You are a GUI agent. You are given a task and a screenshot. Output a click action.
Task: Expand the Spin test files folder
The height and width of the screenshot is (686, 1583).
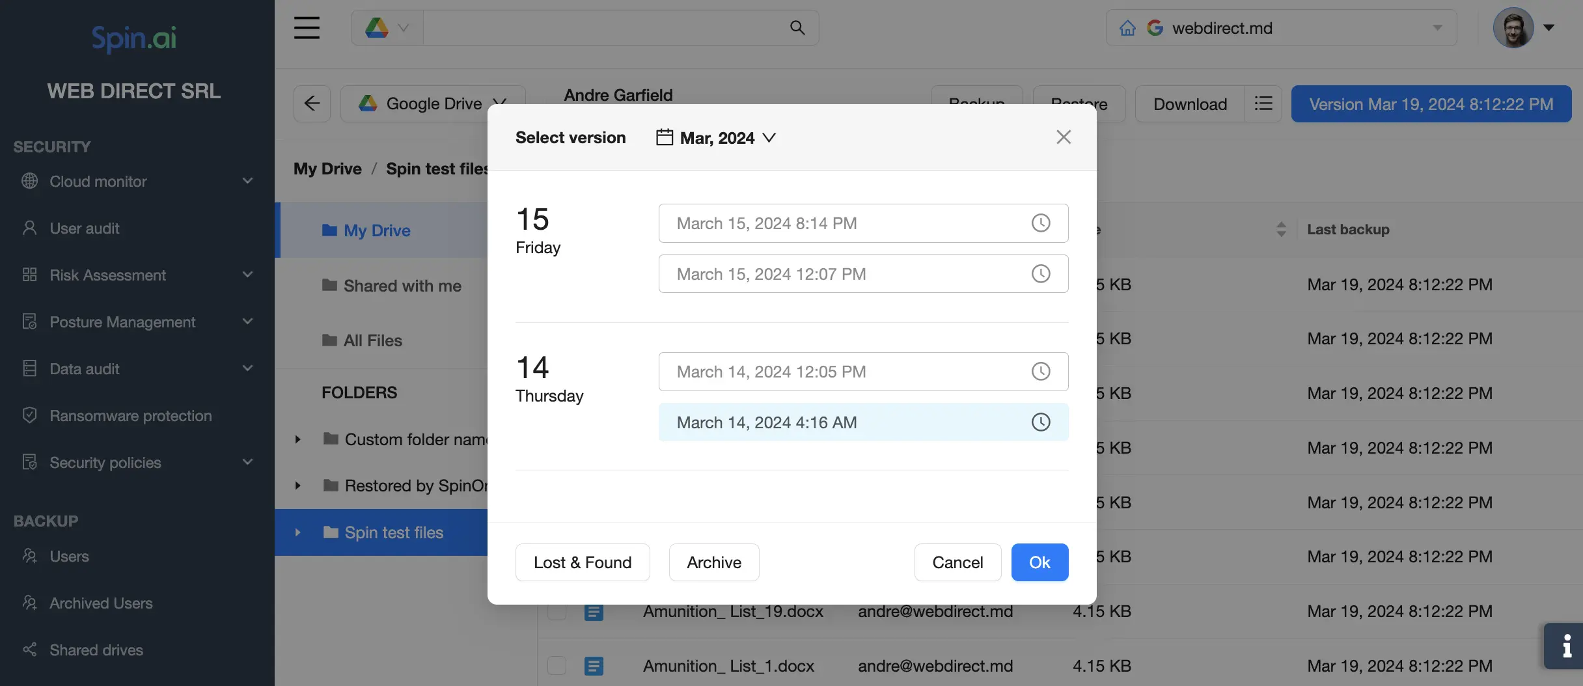tap(298, 532)
